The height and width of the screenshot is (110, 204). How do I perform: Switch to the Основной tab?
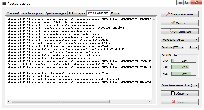tap(13, 13)
